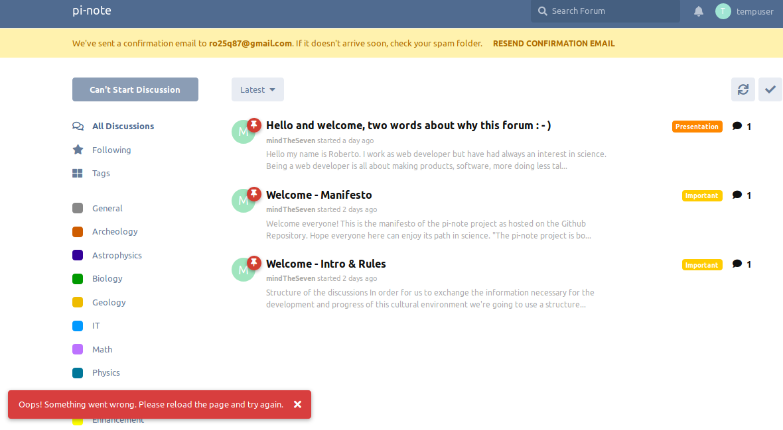The width and height of the screenshot is (783, 430).
Task: Click avatar of Welcome - Manifesto discussion
Action: pyautogui.click(x=243, y=201)
